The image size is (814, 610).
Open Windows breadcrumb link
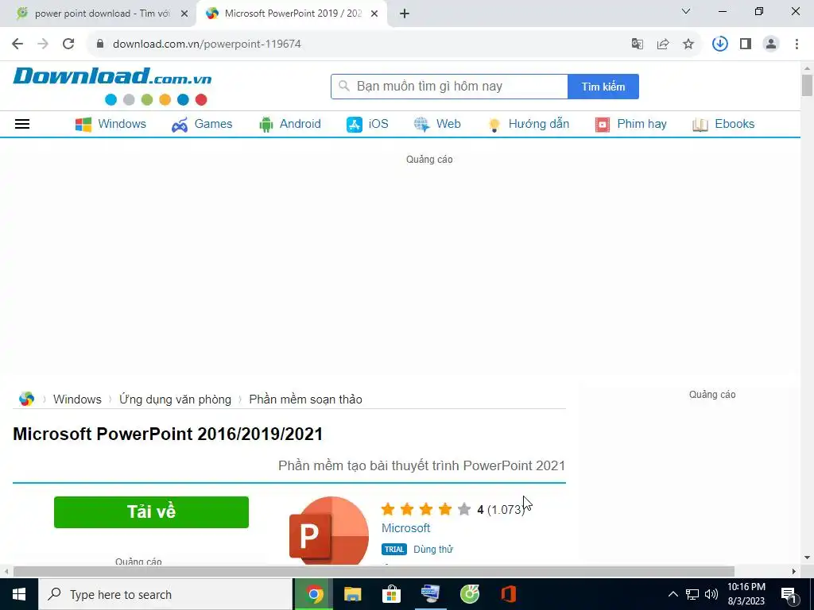(x=77, y=399)
